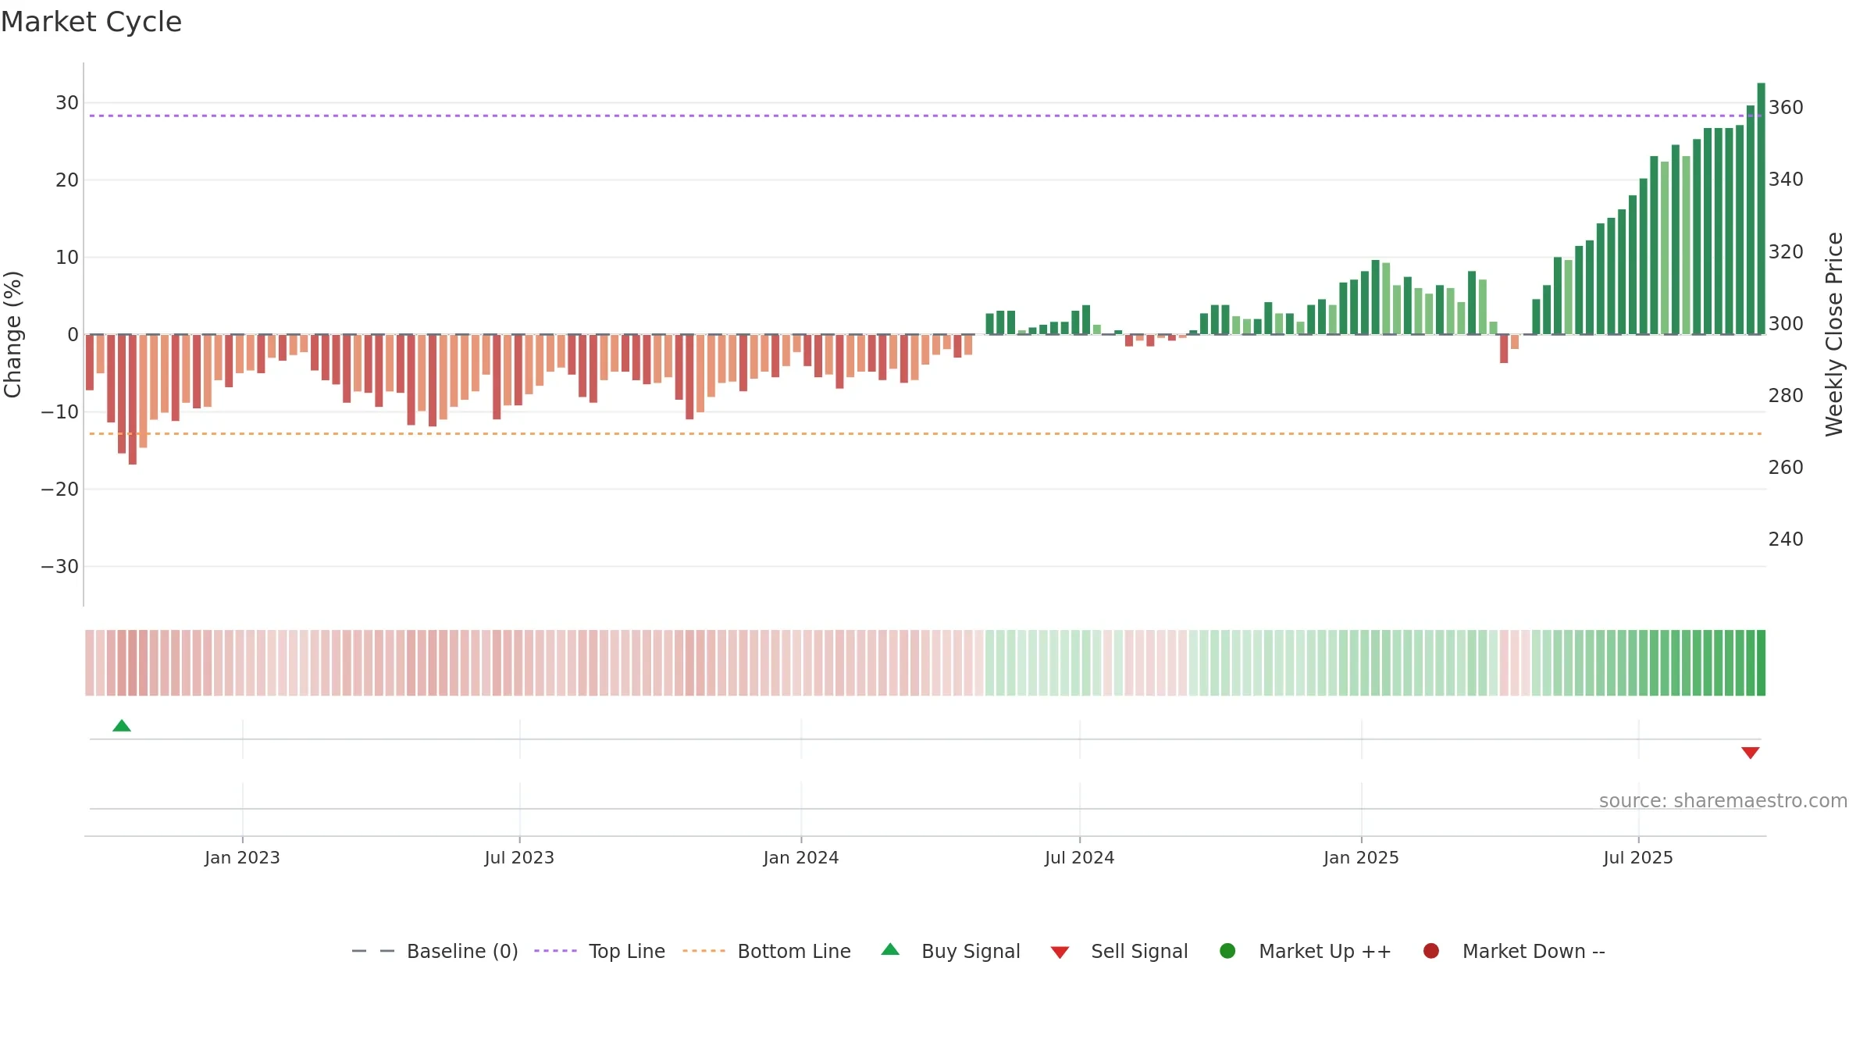Screen dimensions: 1874x1054
Task: Click the '280' right axis tick label
Action: [x=1786, y=396]
